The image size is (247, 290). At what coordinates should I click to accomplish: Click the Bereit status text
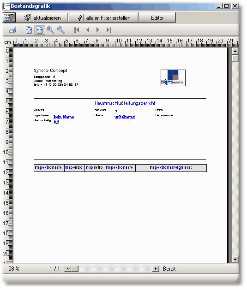click(x=169, y=268)
